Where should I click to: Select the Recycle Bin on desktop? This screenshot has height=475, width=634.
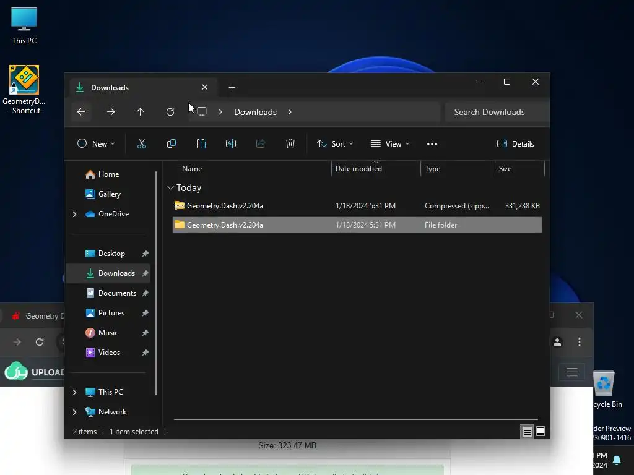coord(604,389)
